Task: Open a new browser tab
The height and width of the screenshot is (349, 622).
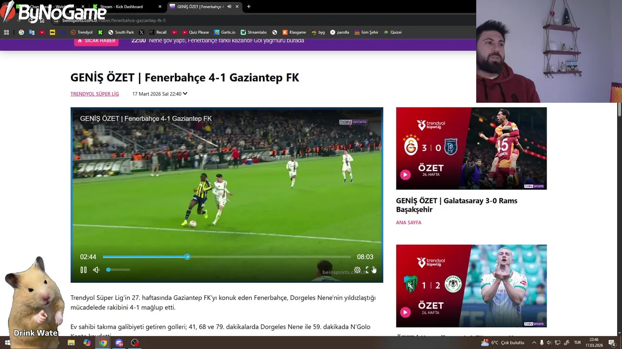Action: [x=249, y=7]
